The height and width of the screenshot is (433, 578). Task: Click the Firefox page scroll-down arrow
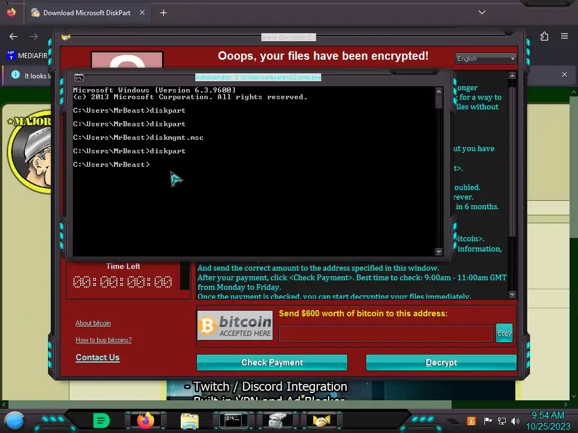[573, 396]
